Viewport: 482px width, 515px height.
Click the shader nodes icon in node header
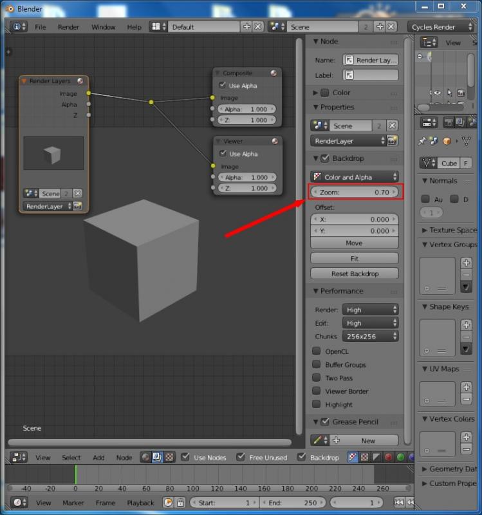(147, 457)
